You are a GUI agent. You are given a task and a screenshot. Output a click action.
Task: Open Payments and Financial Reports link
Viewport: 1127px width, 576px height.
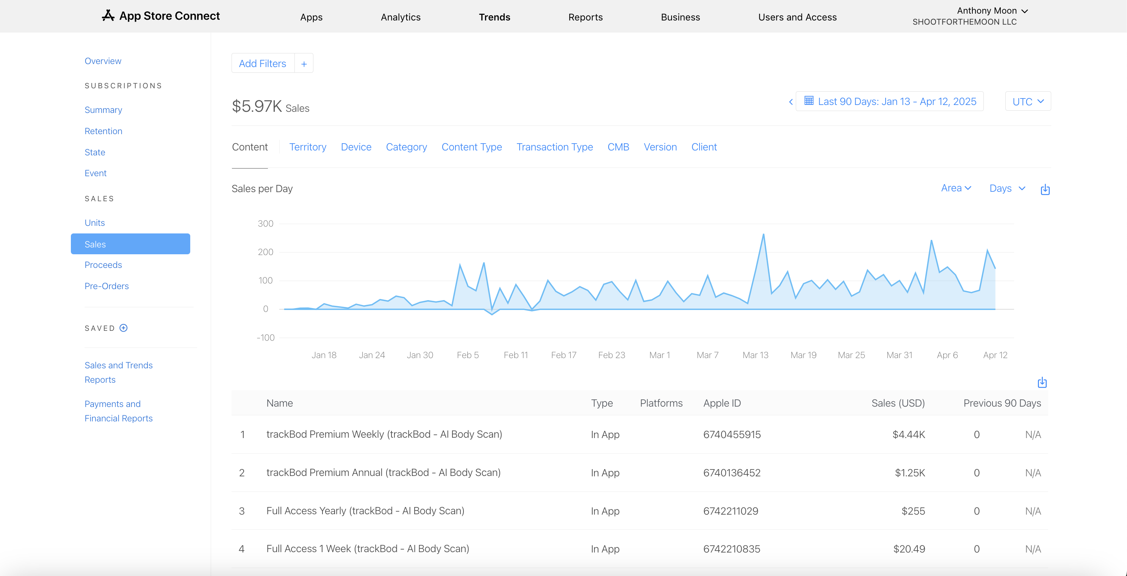pyautogui.click(x=119, y=411)
